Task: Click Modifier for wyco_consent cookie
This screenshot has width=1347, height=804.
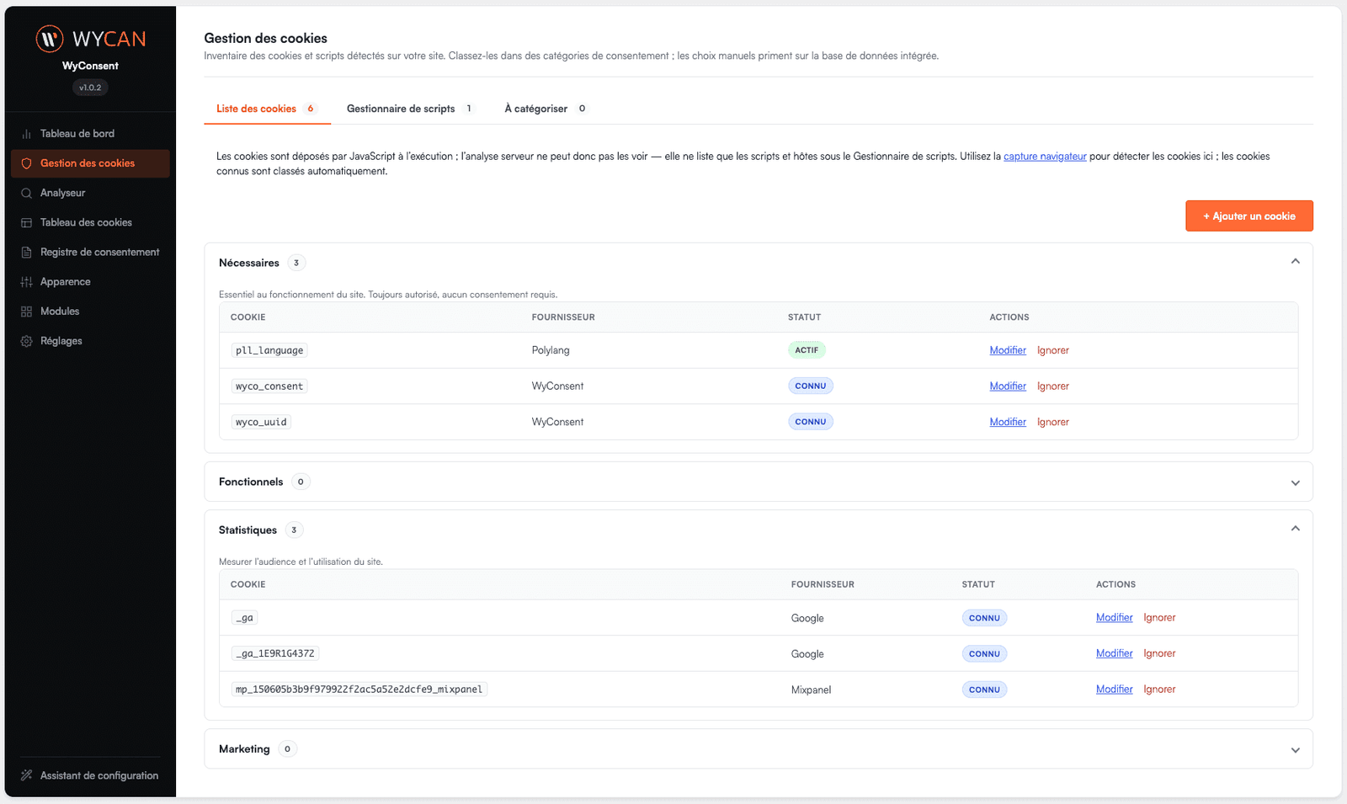Action: pyautogui.click(x=1008, y=386)
